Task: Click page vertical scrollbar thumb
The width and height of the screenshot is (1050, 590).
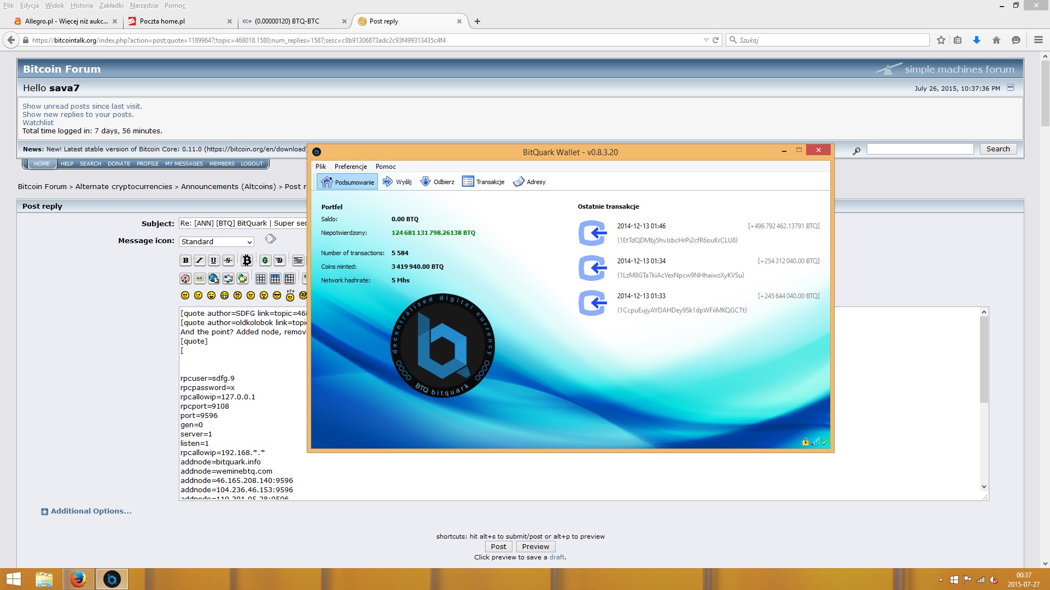Action: click(x=1045, y=93)
